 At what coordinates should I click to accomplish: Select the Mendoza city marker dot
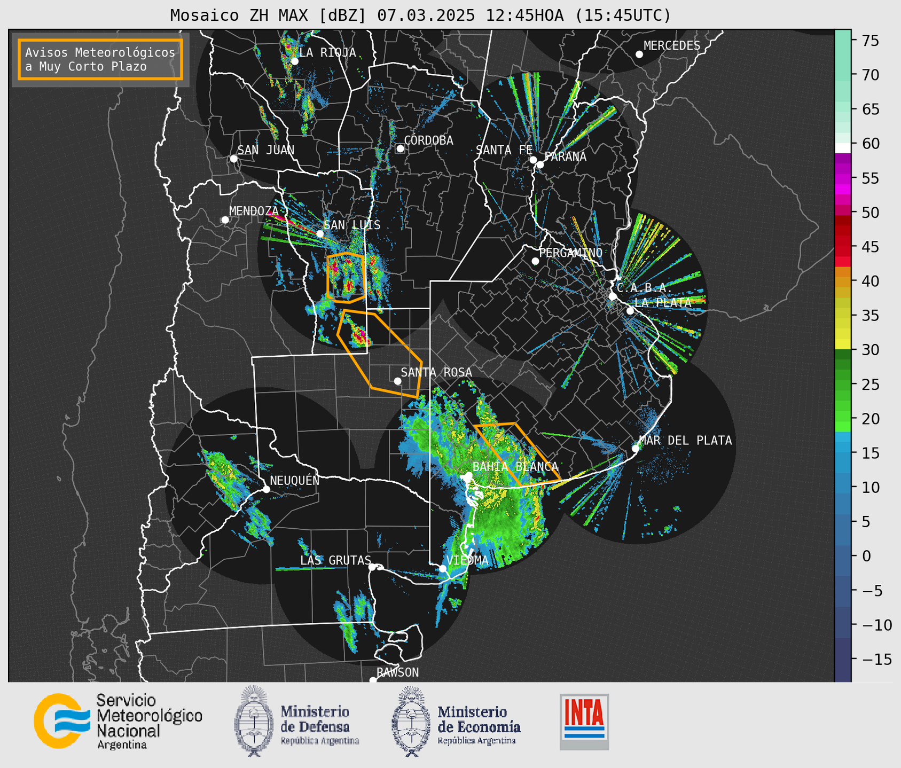pos(225,220)
